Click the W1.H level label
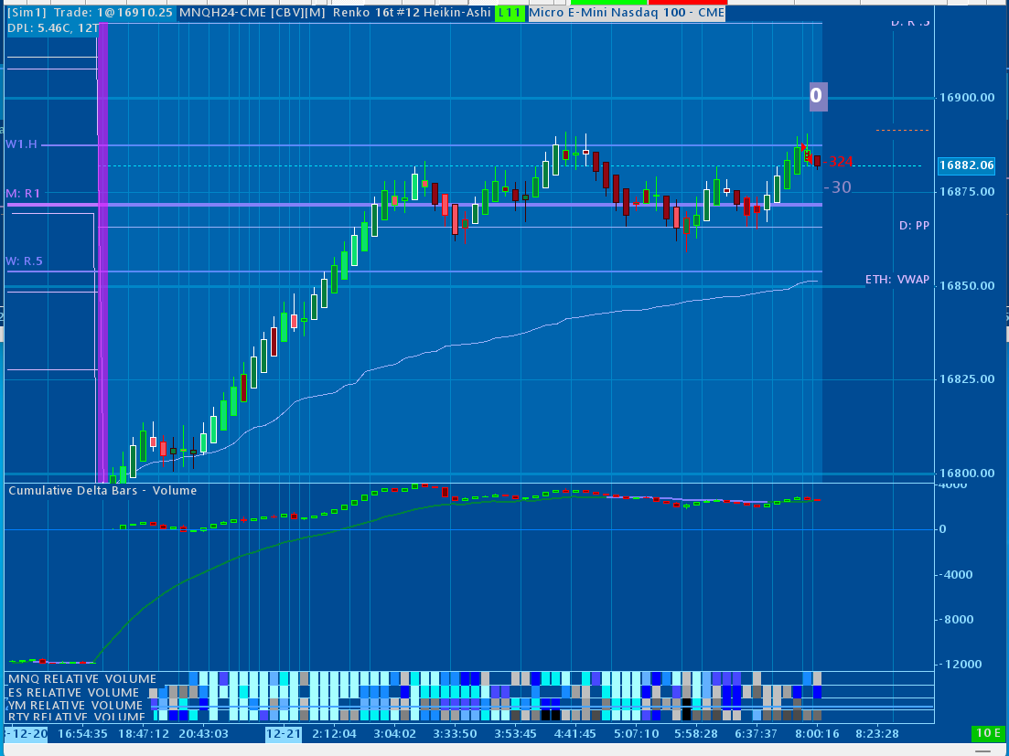 tap(21, 144)
